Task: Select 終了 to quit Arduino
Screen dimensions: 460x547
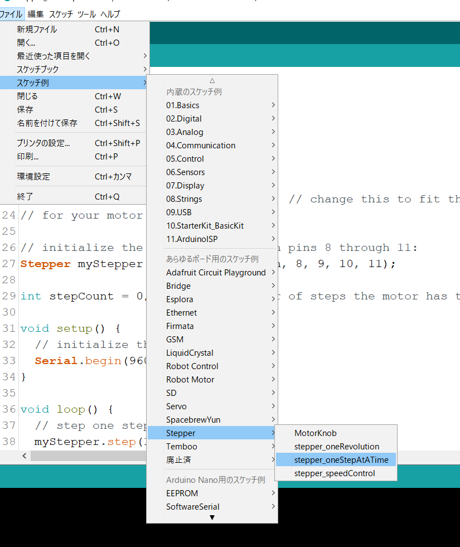Action: (73, 196)
